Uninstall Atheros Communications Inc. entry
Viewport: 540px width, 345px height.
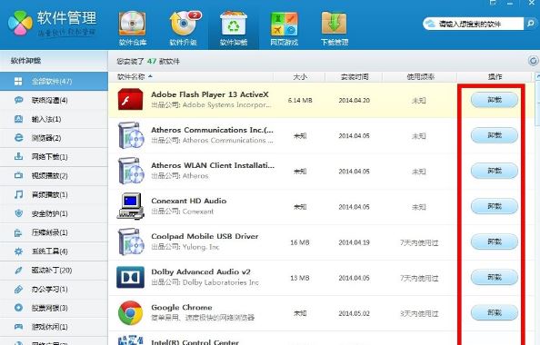495,135
